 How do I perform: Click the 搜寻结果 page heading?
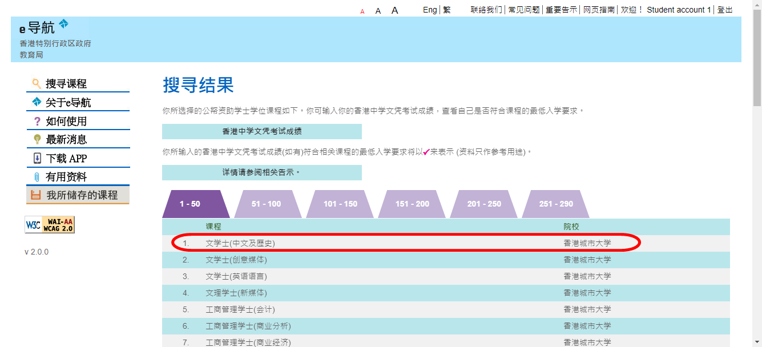(x=198, y=85)
